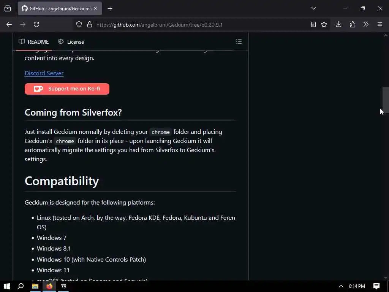View site security padlock info
Viewport: 389px width, 292px height.
click(90, 24)
